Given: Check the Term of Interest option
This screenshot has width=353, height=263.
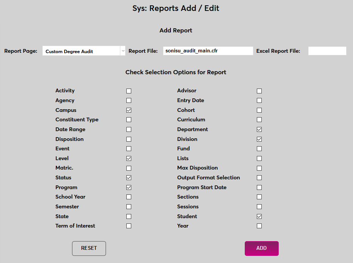Looking at the screenshot, I should coord(129,226).
